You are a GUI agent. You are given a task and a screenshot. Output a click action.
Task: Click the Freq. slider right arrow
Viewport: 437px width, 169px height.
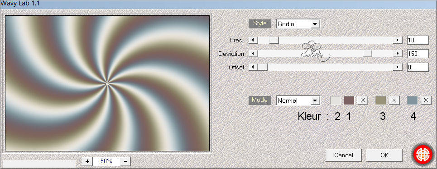tap(398, 40)
